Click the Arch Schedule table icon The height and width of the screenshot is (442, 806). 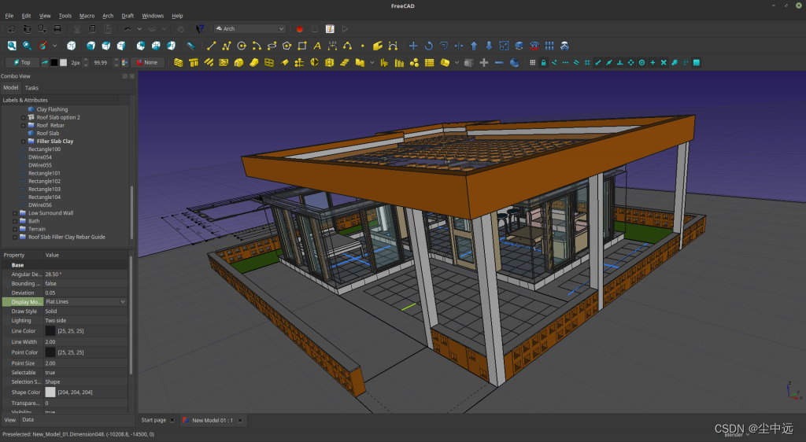pos(429,63)
